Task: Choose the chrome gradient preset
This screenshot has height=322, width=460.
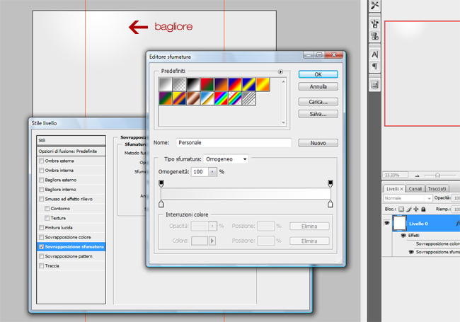Action: pos(207,98)
